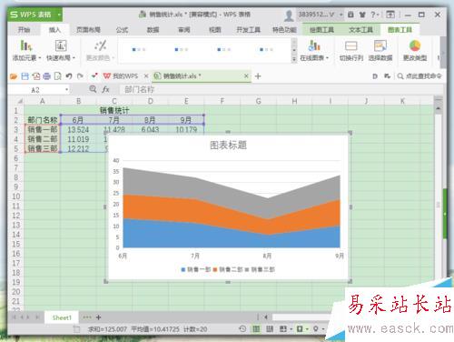The height and width of the screenshot is (342, 454).
Task: Click the Change Chart Type (更改类型) pie icon
Action: click(x=415, y=46)
